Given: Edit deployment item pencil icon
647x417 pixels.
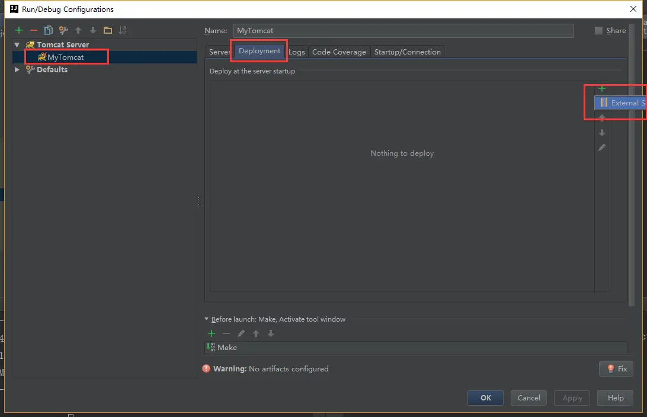Looking at the screenshot, I should click(602, 147).
